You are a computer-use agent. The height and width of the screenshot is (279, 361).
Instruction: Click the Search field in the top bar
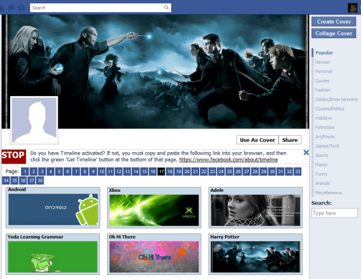click(x=96, y=8)
